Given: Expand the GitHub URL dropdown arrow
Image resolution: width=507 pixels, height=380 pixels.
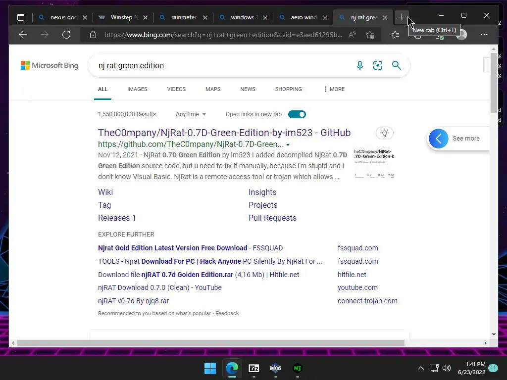Looking at the screenshot, I should (x=288, y=145).
